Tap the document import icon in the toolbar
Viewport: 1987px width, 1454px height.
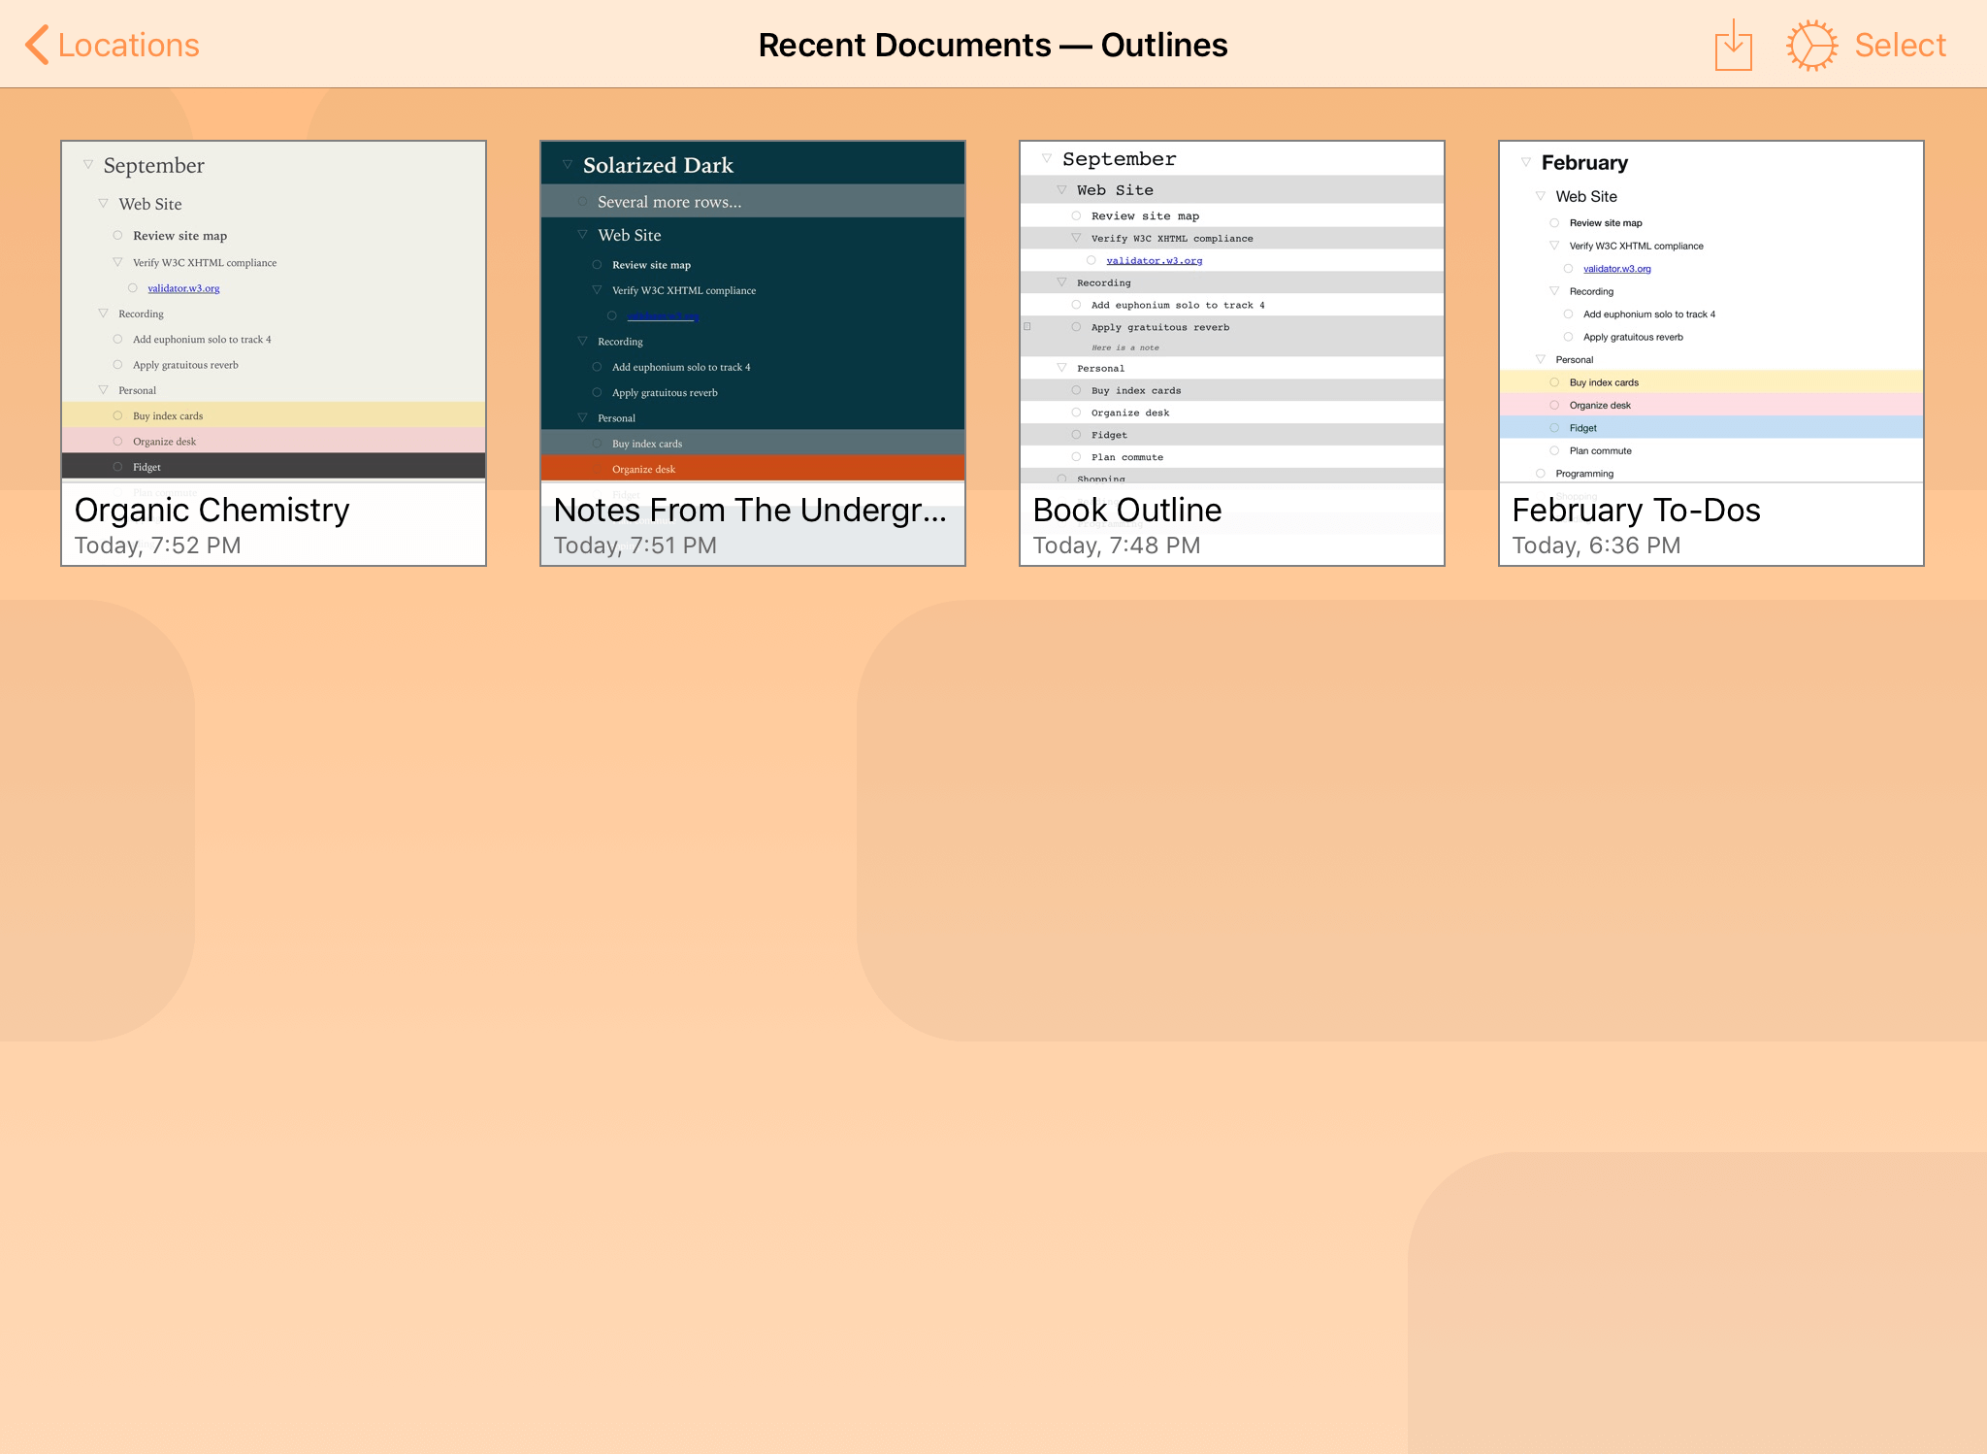tap(1734, 45)
